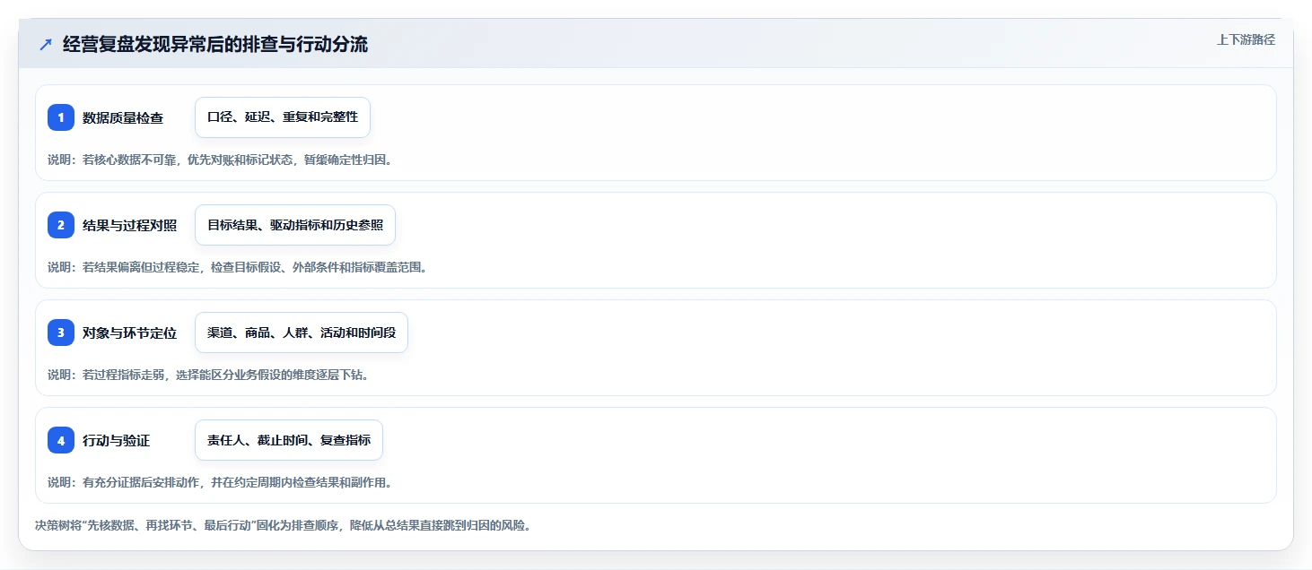Viewport: 1312px width, 570px height.
Task: Select step number 3 badge
Action: (61, 332)
